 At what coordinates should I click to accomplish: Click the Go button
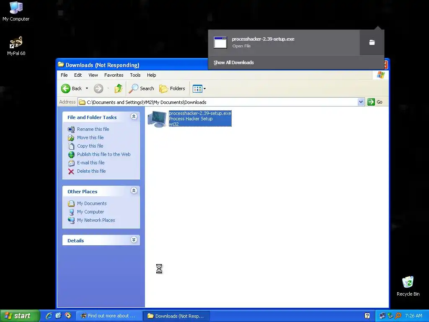tap(375, 102)
